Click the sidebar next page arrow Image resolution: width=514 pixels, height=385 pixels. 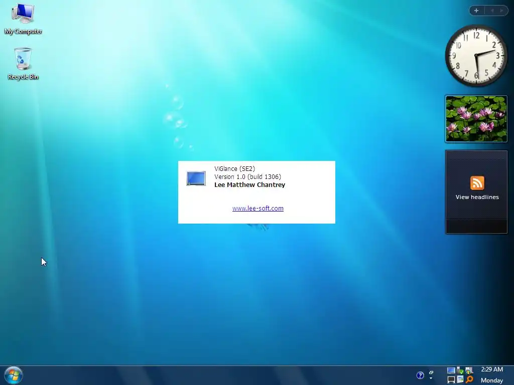coord(501,11)
